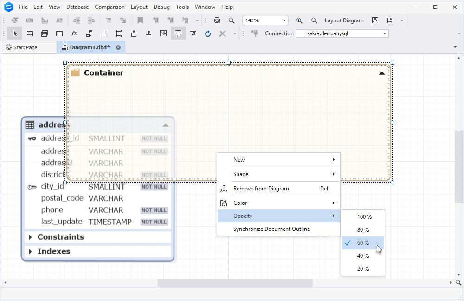Click the fx New Function tool

click(x=74, y=33)
